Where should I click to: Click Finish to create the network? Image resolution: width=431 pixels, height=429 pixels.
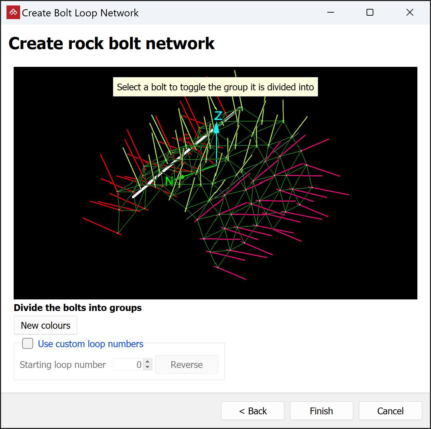(x=321, y=411)
